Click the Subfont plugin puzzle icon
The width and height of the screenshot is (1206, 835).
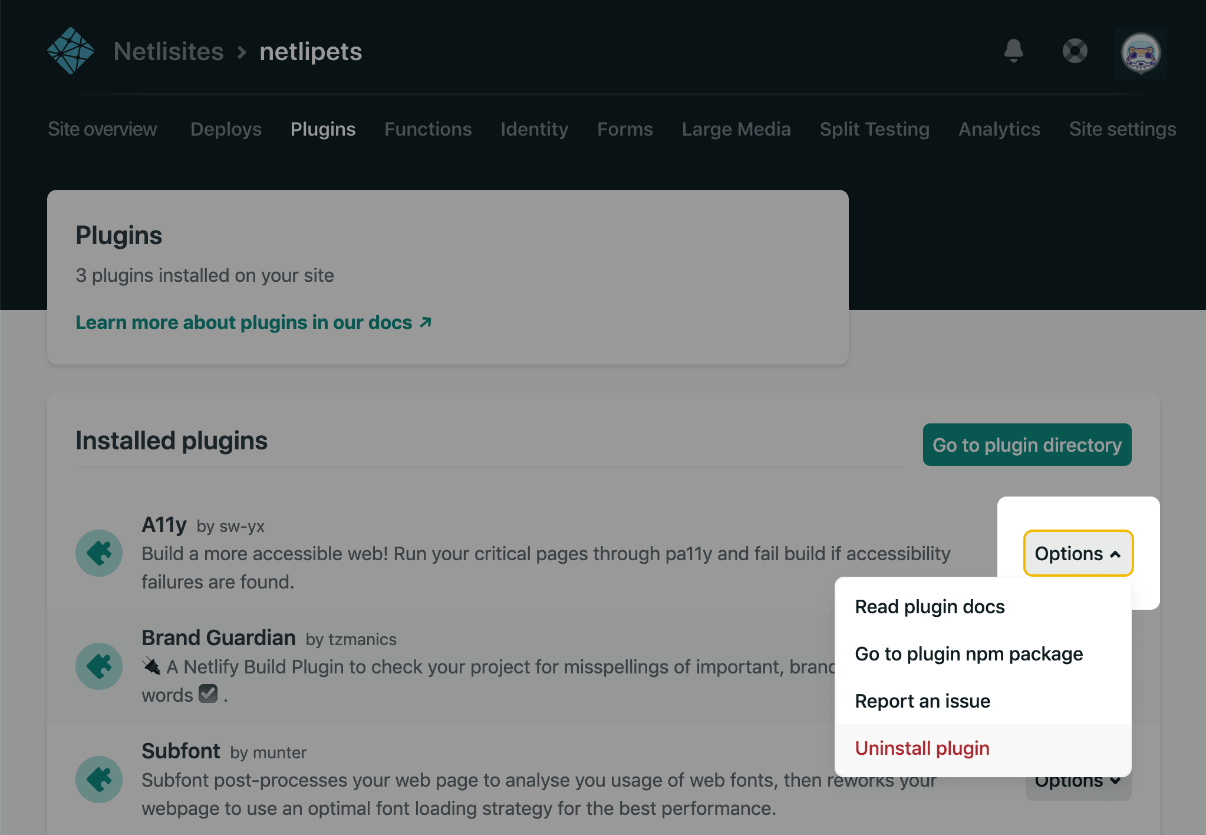click(99, 780)
